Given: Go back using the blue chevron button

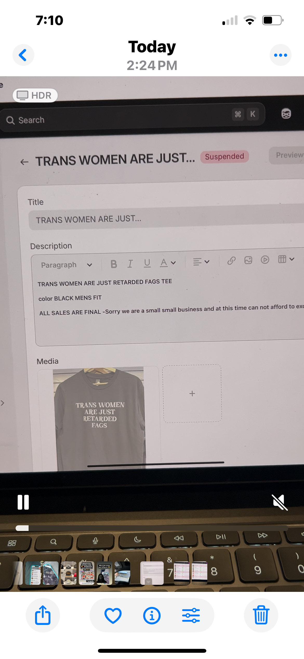Looking at the screenshot, I should (x=23, y=55).
